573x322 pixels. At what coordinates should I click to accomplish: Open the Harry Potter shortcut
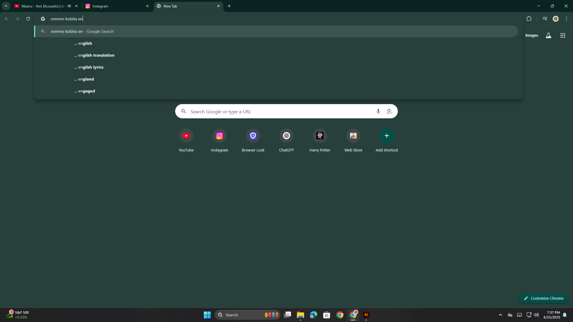320,141
